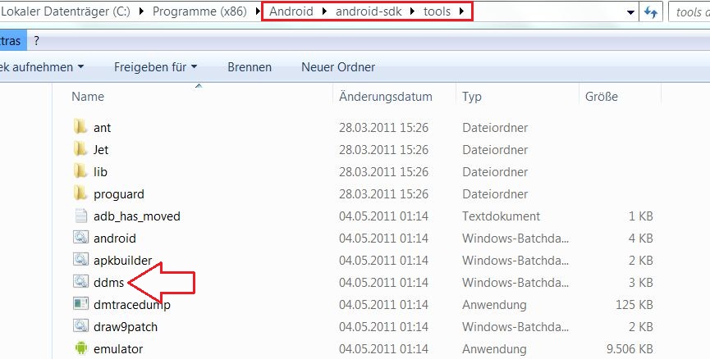Open the ? help menu

[37, 41]
